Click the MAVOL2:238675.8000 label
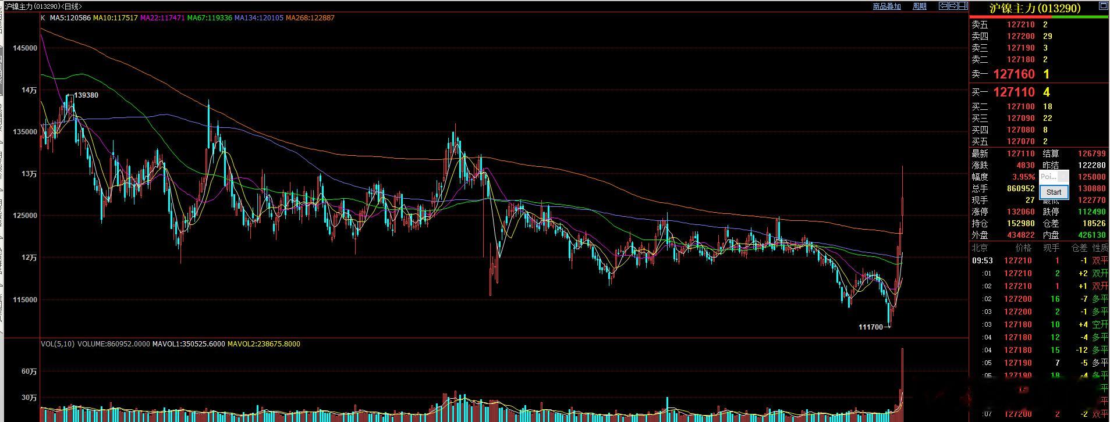 coord(264,344)
